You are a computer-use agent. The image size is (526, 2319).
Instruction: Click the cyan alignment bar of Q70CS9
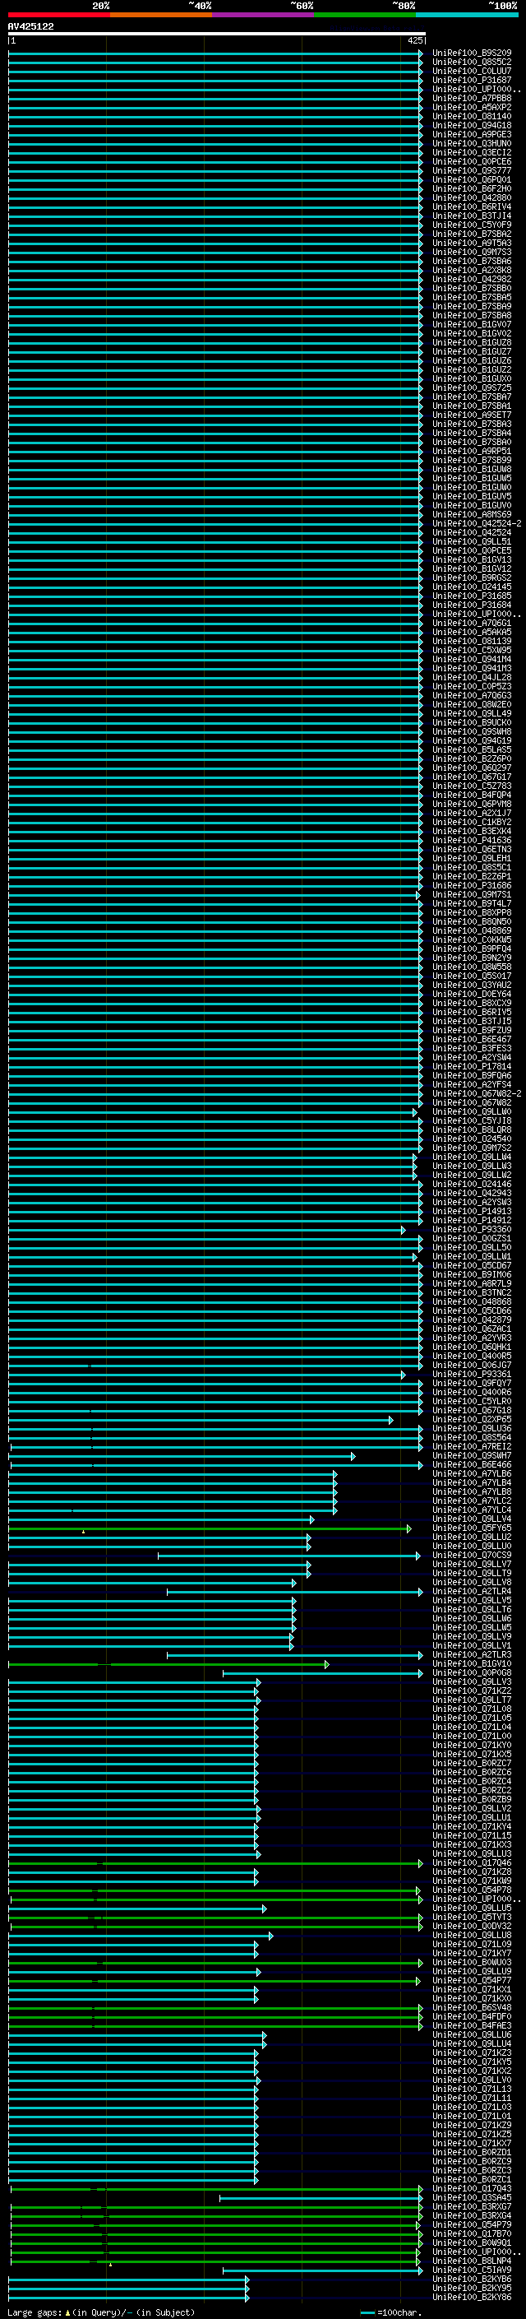[288, 1556]
